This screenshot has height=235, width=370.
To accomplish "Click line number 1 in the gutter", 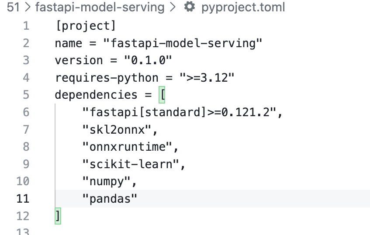I will tap(26, 26).
